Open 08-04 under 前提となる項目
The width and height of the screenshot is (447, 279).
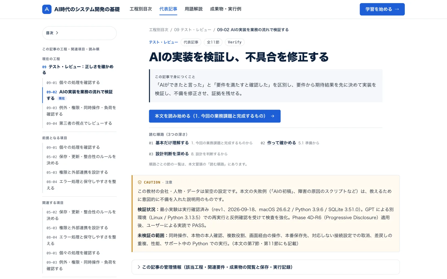[81, 185]
